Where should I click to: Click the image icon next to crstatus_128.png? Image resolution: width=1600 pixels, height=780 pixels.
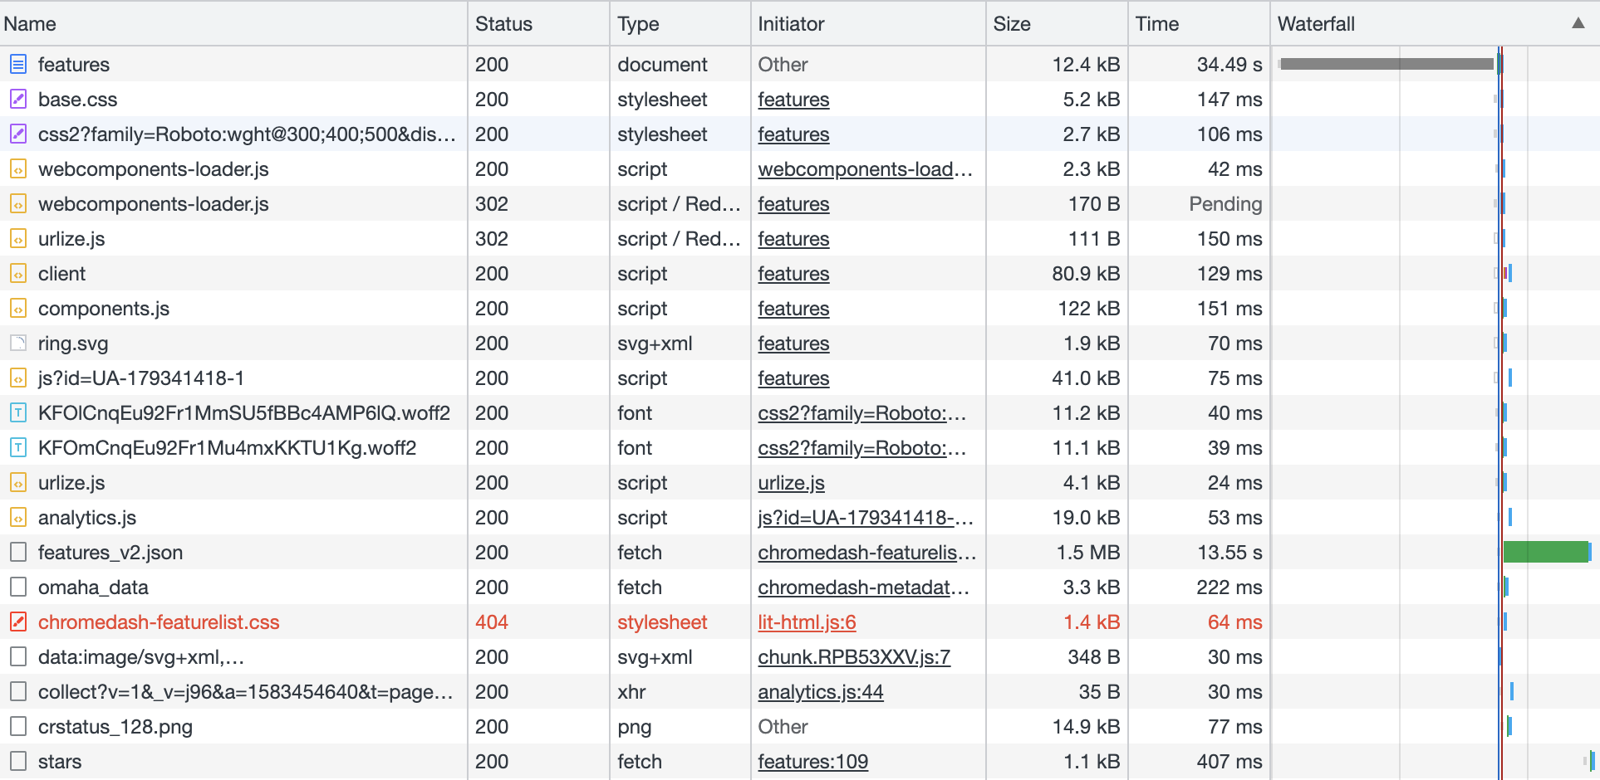(17, 726)
